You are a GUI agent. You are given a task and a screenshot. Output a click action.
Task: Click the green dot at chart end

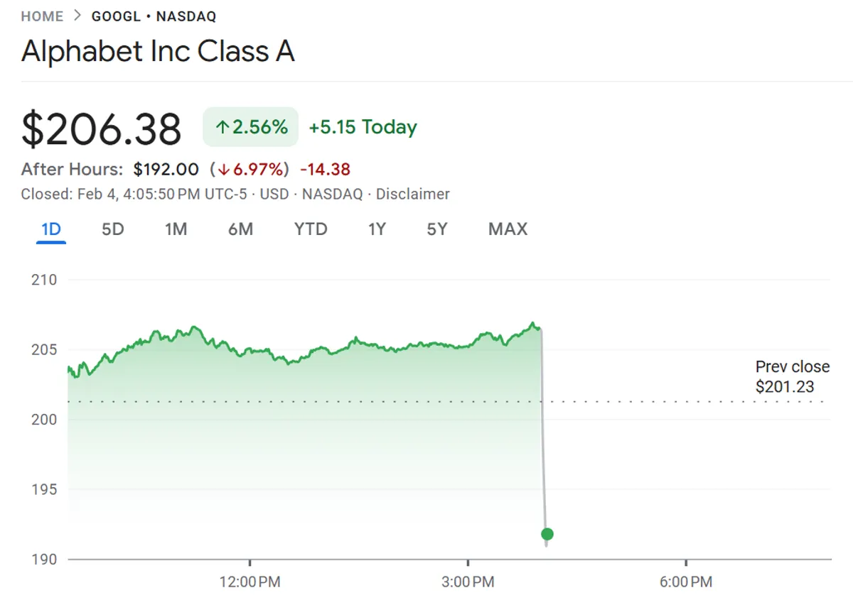pyautogui.click(x=547, y=534)
